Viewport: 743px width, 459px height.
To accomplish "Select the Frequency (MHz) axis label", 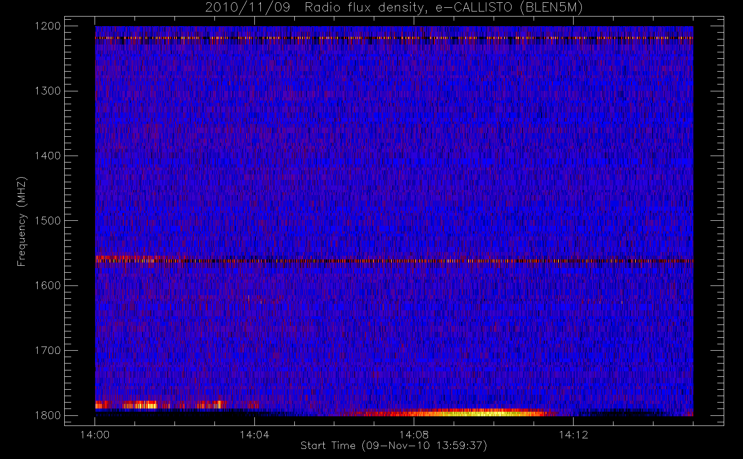I will 21,221.
